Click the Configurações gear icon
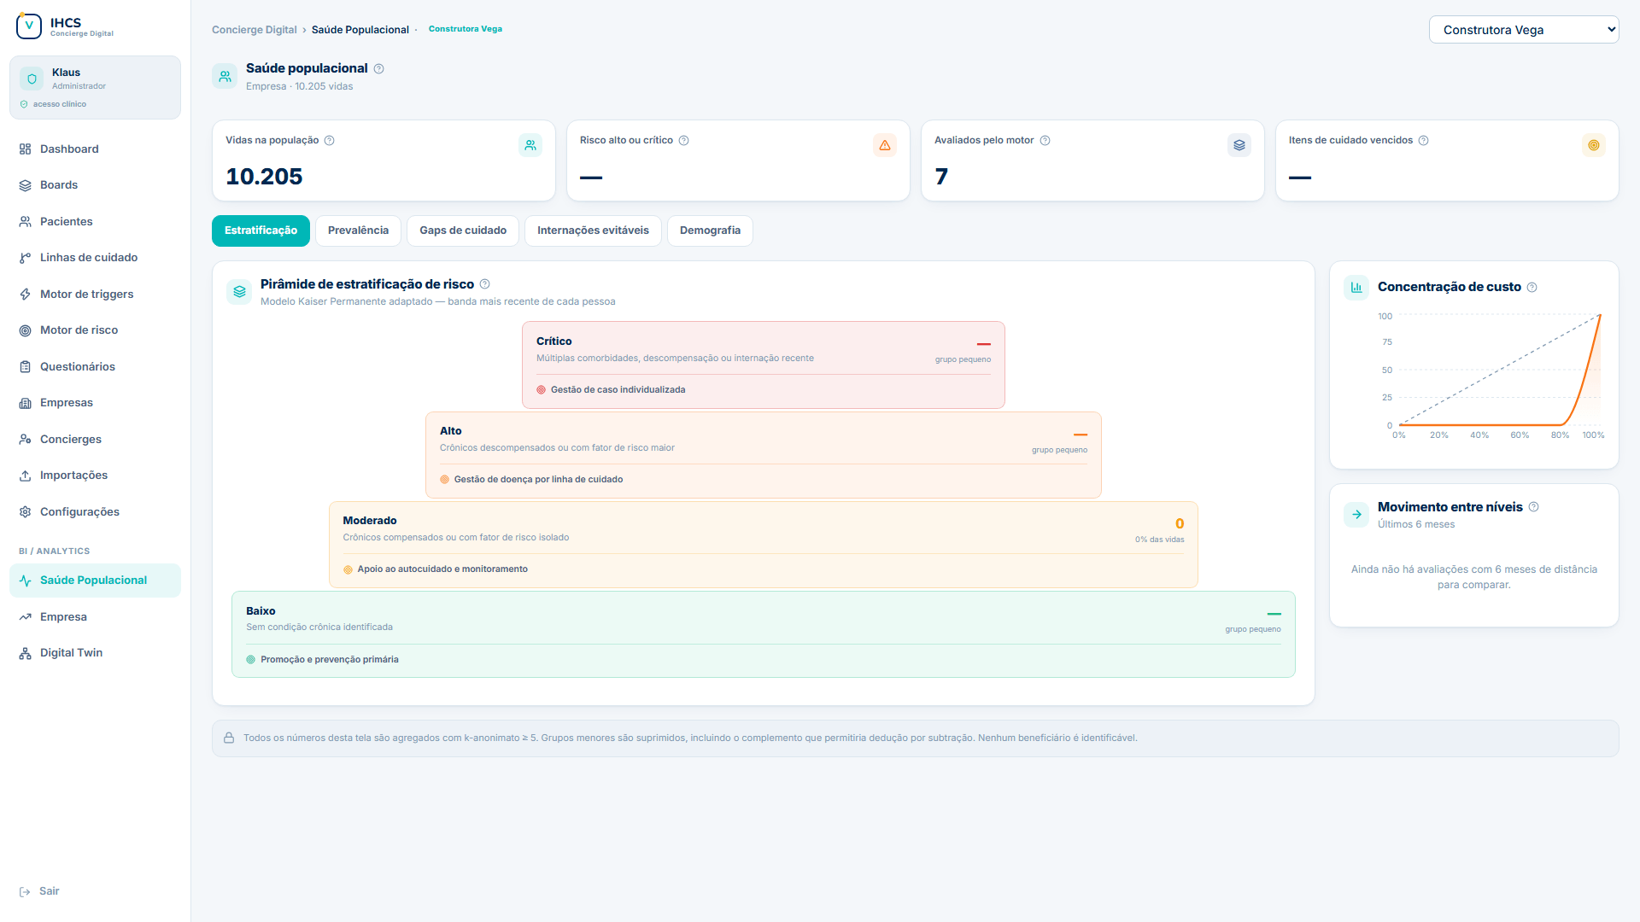Image resolution: width=1640 pixels, height=922 pixels. pos(25,511)
